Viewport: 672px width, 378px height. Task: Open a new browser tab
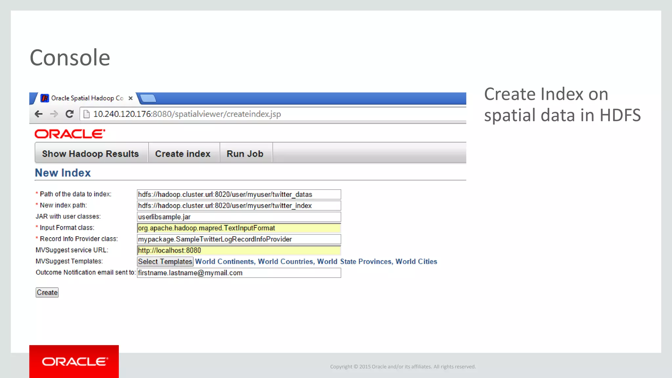pyautogui.click(x=148, y=98)
